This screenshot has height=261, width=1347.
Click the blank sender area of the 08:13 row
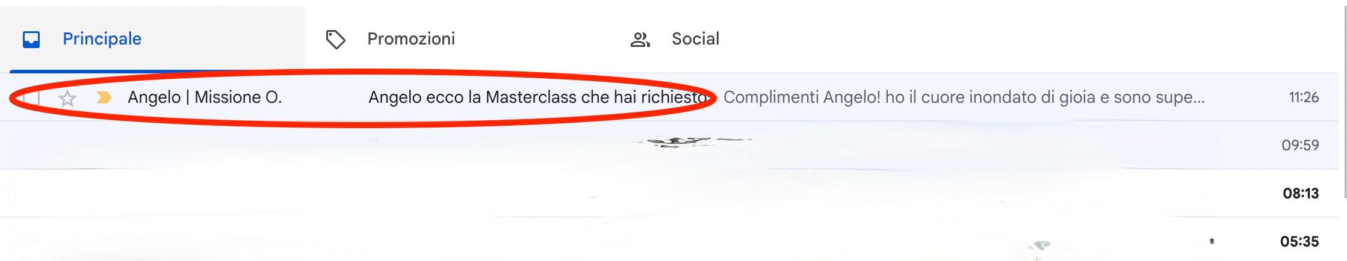tap(205, 193)
